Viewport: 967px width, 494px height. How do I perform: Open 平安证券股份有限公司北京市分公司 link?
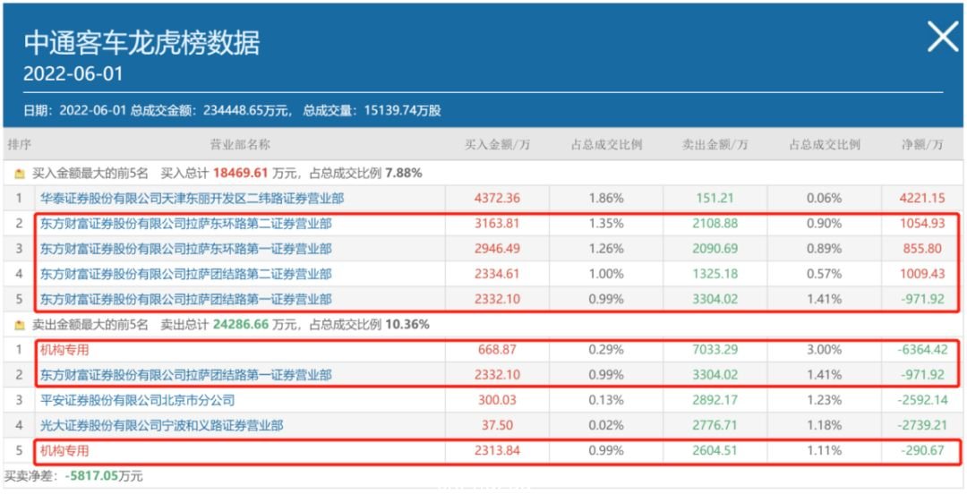tap(138, 400)
